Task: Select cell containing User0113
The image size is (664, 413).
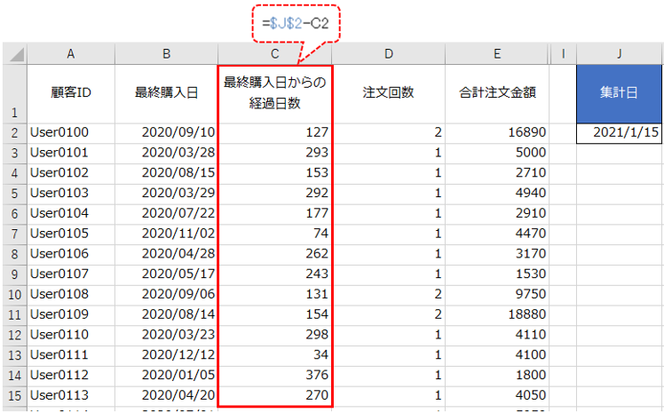Action: click(x=71, y=394)
